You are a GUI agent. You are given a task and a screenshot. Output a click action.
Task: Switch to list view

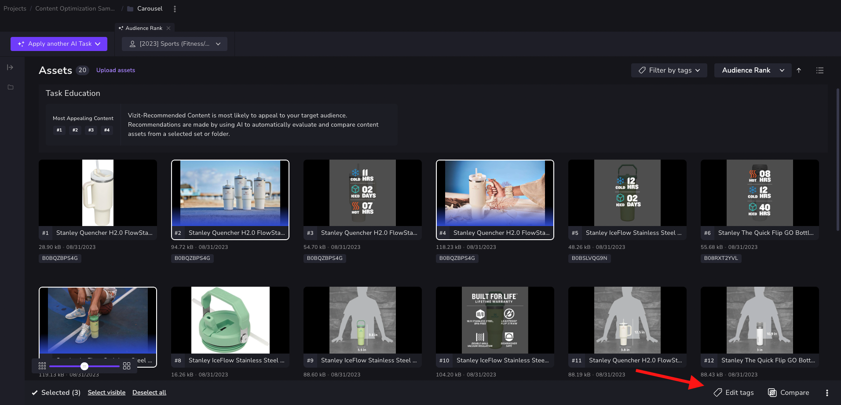click(820, 70)
